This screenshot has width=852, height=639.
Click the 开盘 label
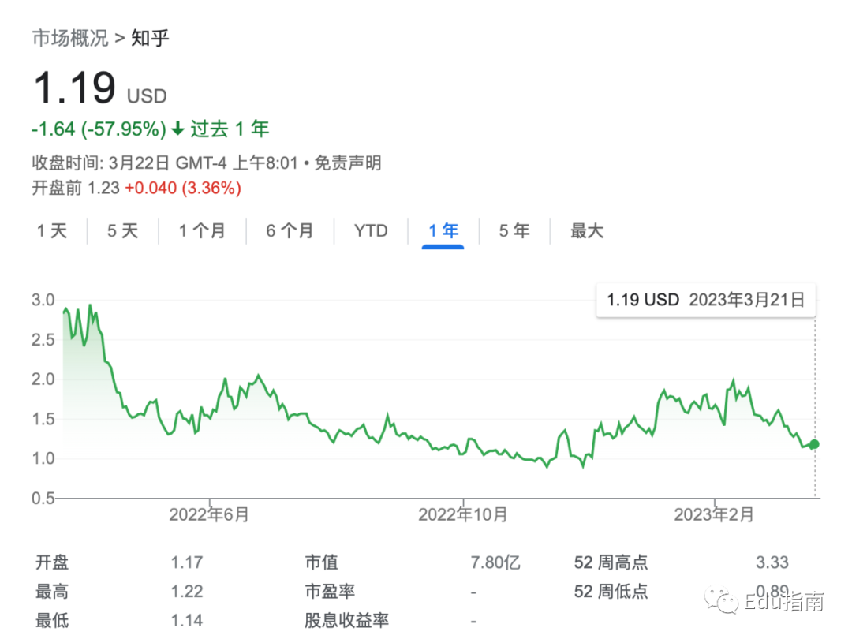(52, 562)
